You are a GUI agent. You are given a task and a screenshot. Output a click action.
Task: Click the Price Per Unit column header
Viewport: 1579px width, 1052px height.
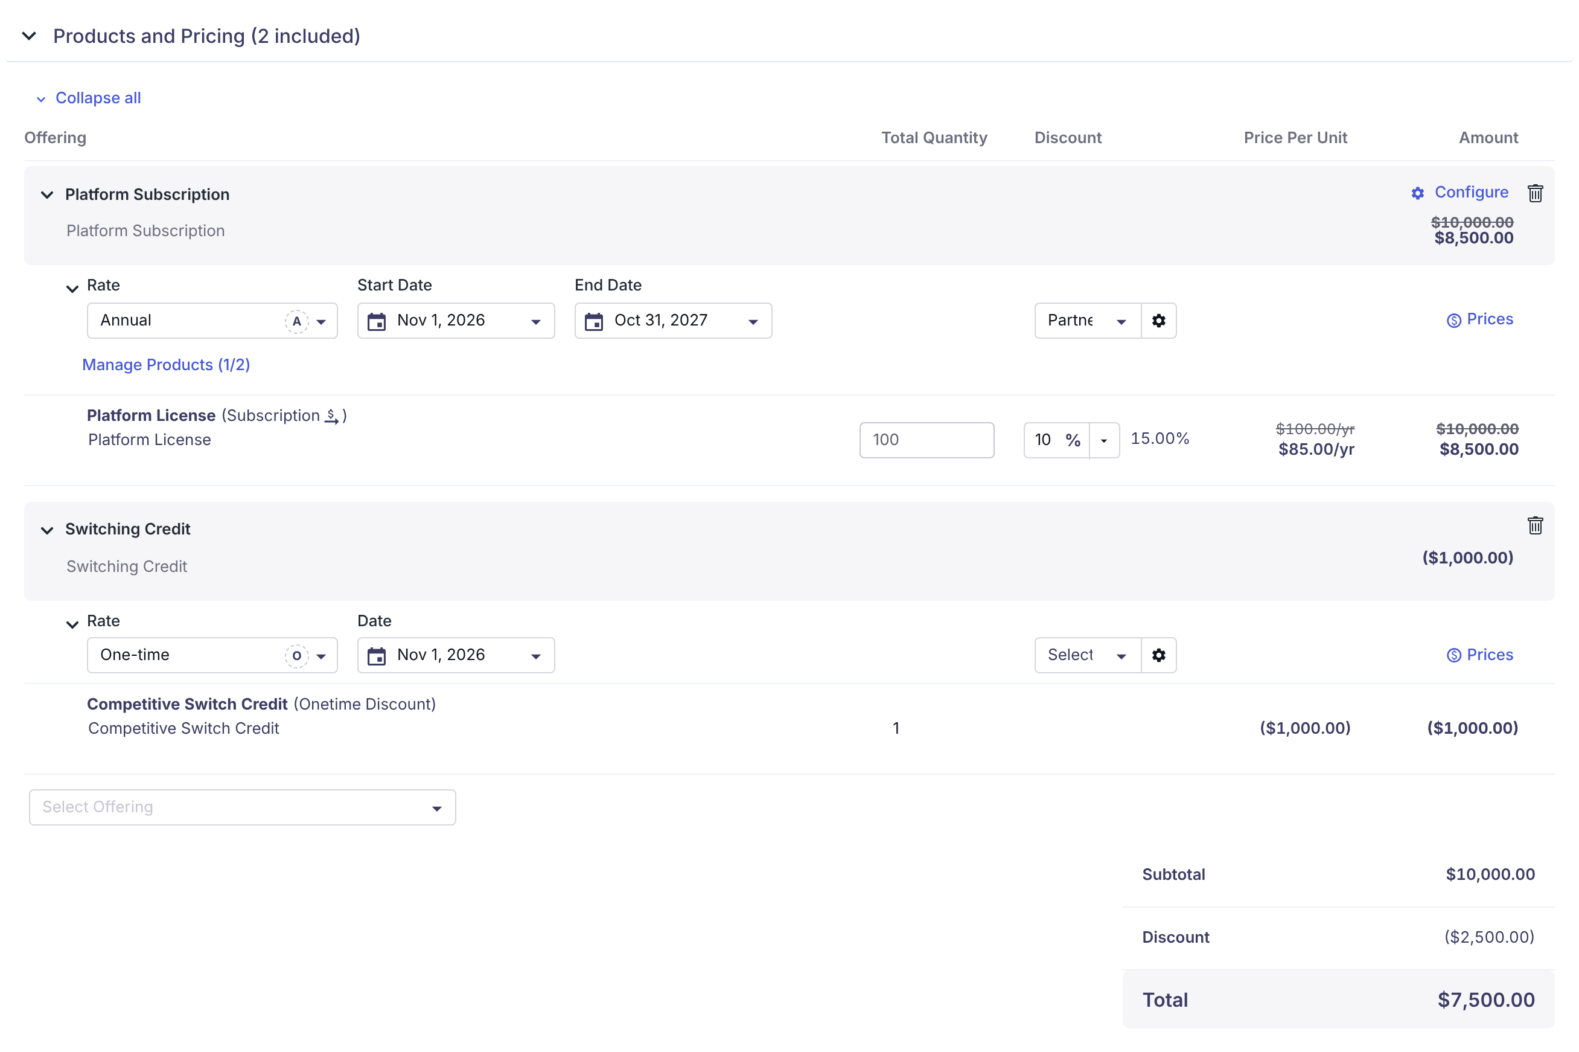coord(1295,138)
